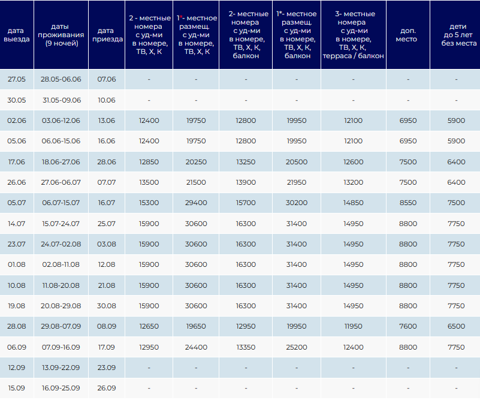
Task: Click extra bed price 8550
Action: (408, 203)
